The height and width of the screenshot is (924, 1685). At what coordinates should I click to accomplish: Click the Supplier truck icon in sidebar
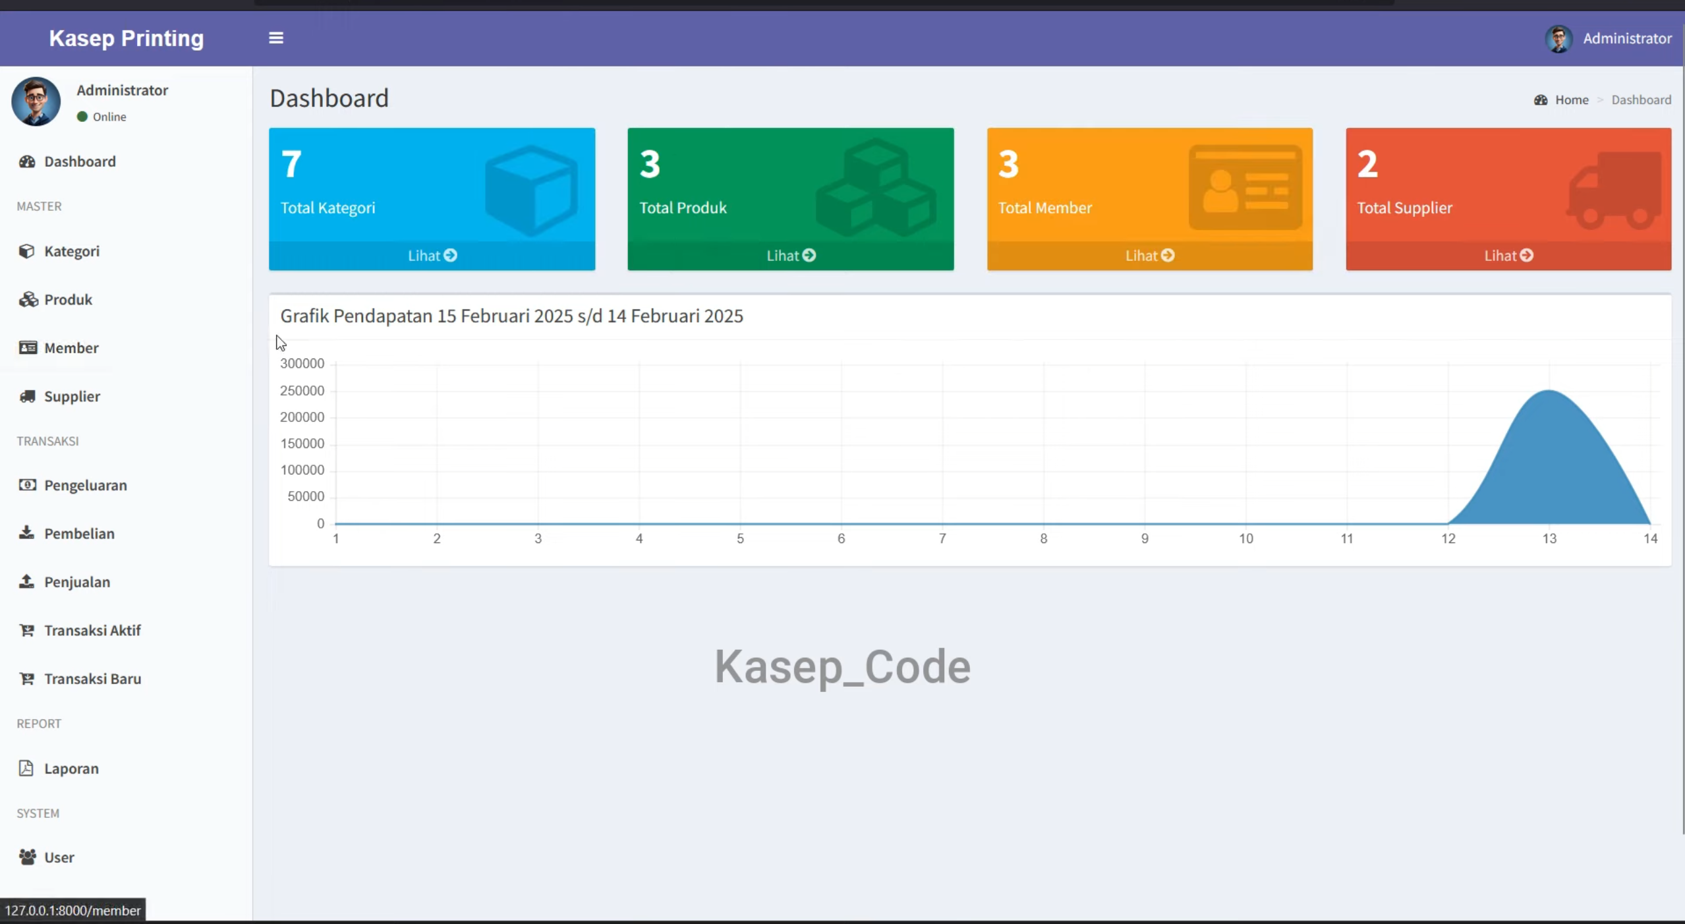coord(27,396)
